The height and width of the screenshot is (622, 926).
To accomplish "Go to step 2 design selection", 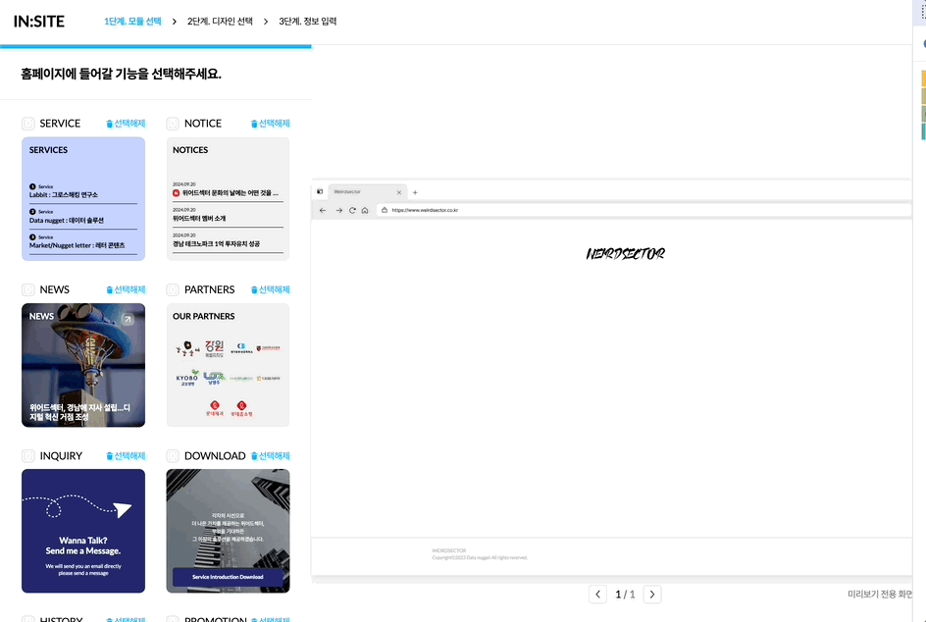I will 220,22.
